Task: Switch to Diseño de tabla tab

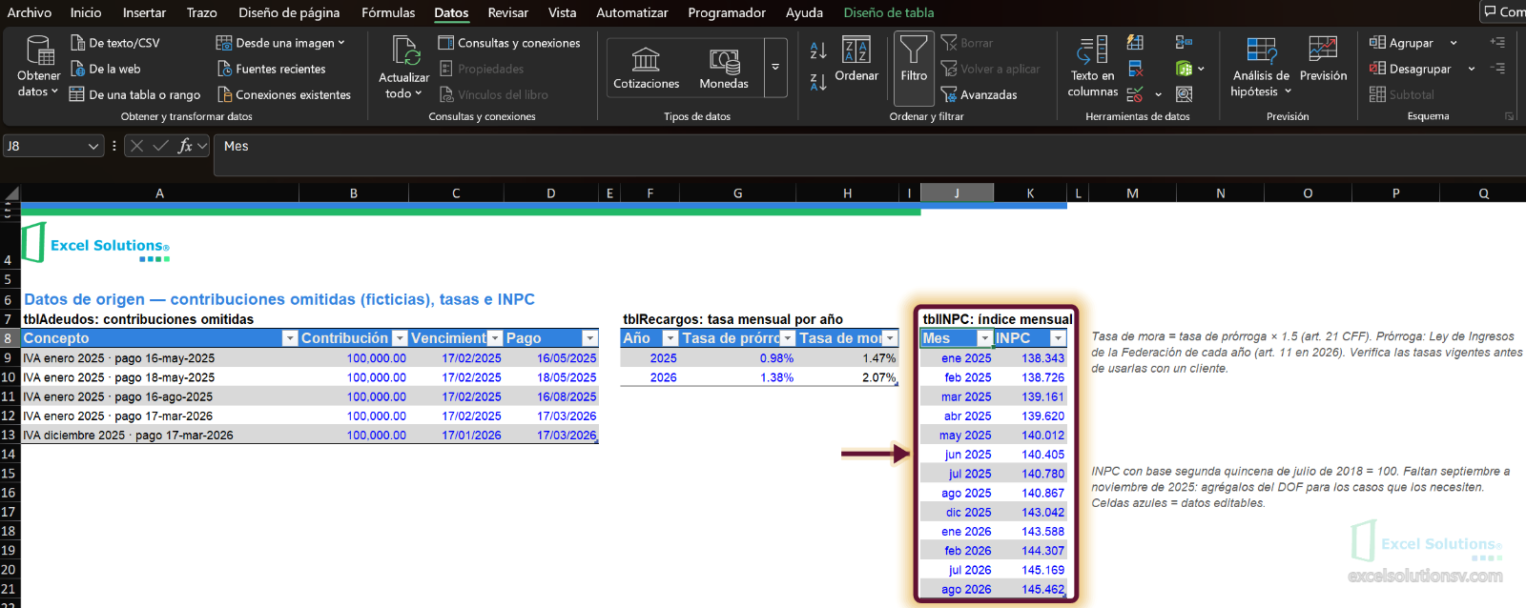Action: pyautogui.click(x=889, y=12)
